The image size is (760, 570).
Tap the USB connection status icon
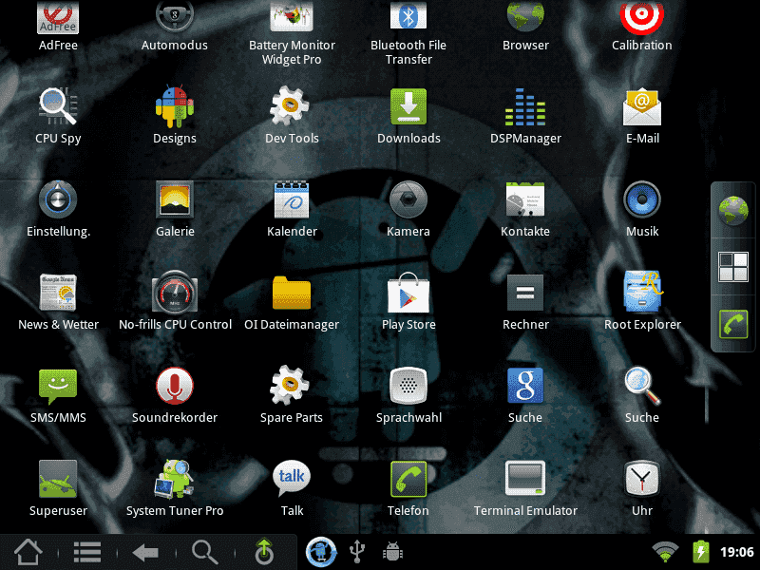[x=357, y=552]
